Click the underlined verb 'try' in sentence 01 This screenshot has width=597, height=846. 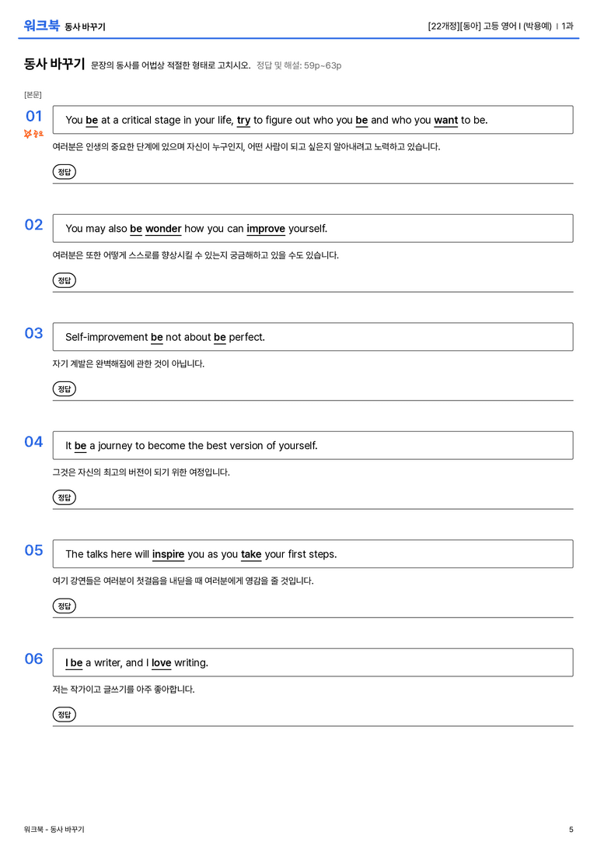point(243,121)
